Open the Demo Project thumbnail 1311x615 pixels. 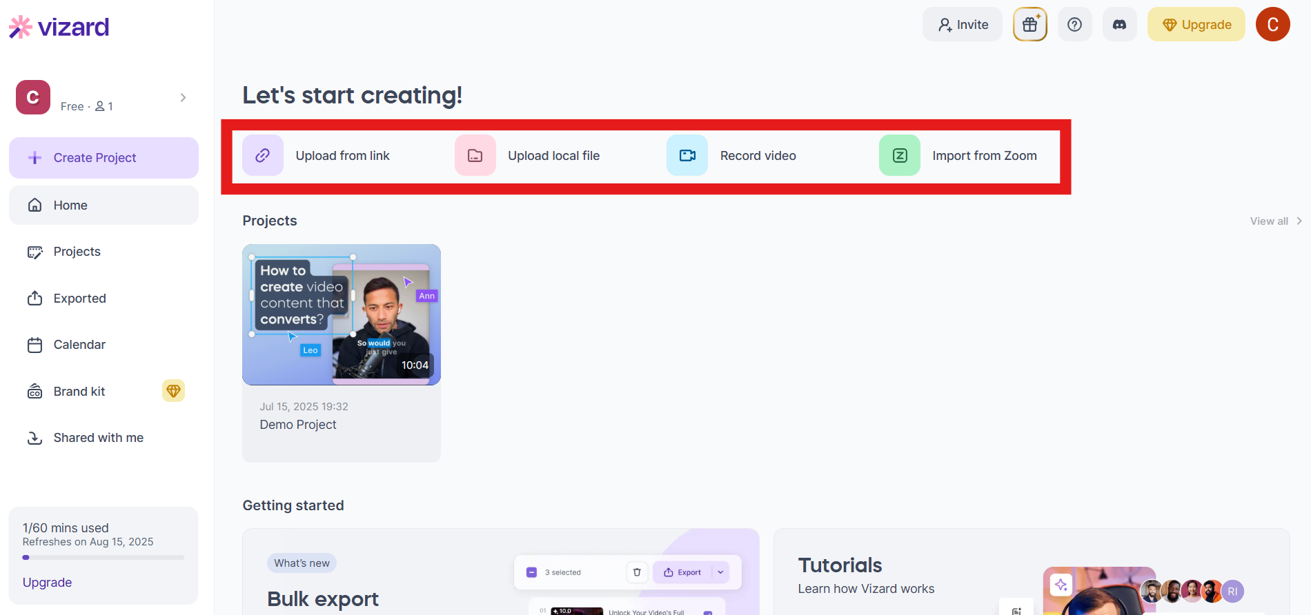click(342, 314)
